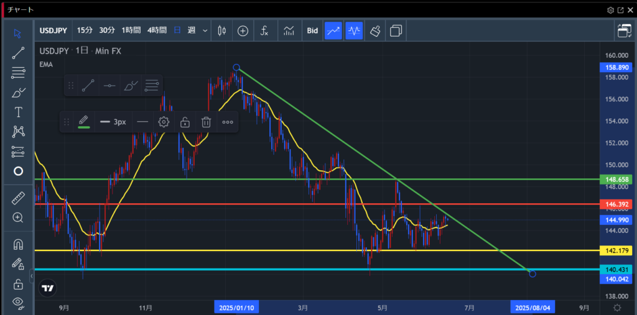Screen dimensions: 637x315
Task: Toggle the highlighted pulse waveform button
Action: [x=354, y=30]
